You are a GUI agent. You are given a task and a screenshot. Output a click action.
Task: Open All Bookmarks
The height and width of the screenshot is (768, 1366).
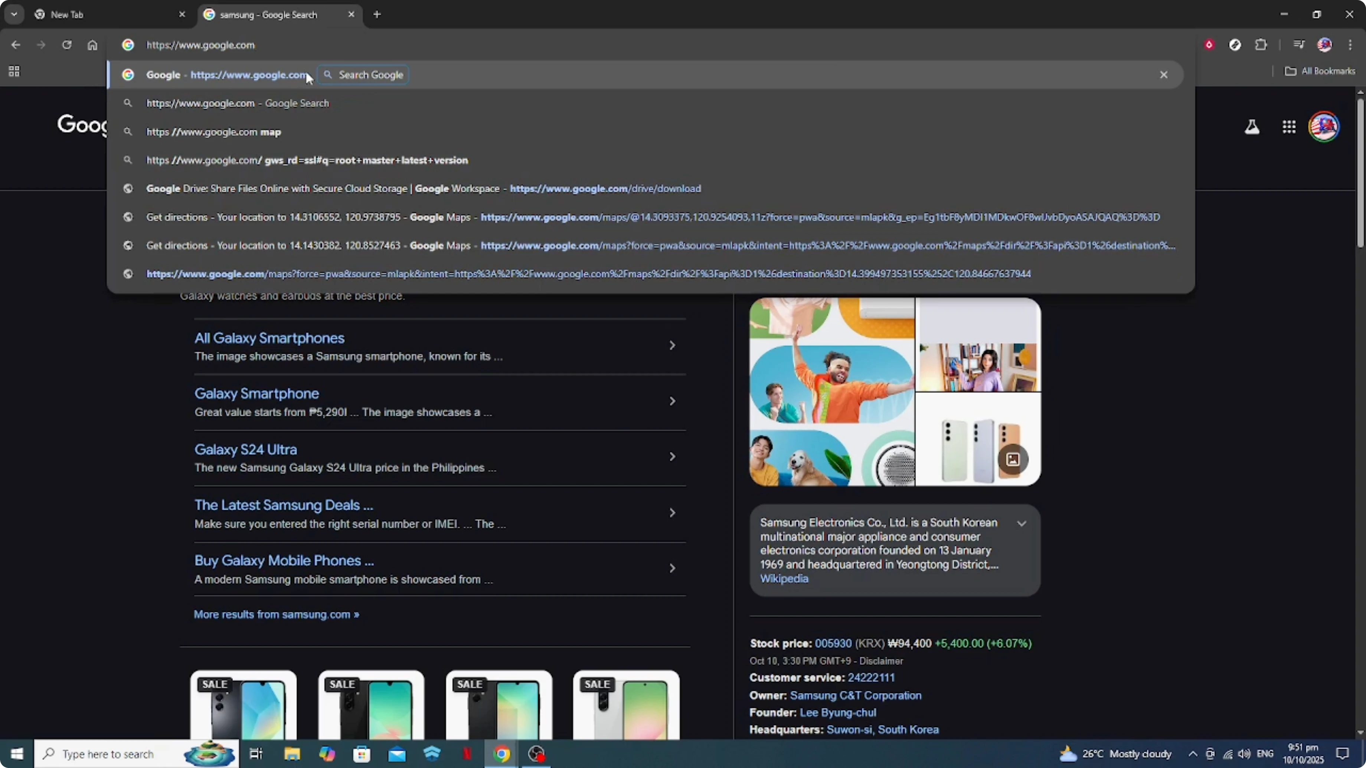tap(1320, 71)
